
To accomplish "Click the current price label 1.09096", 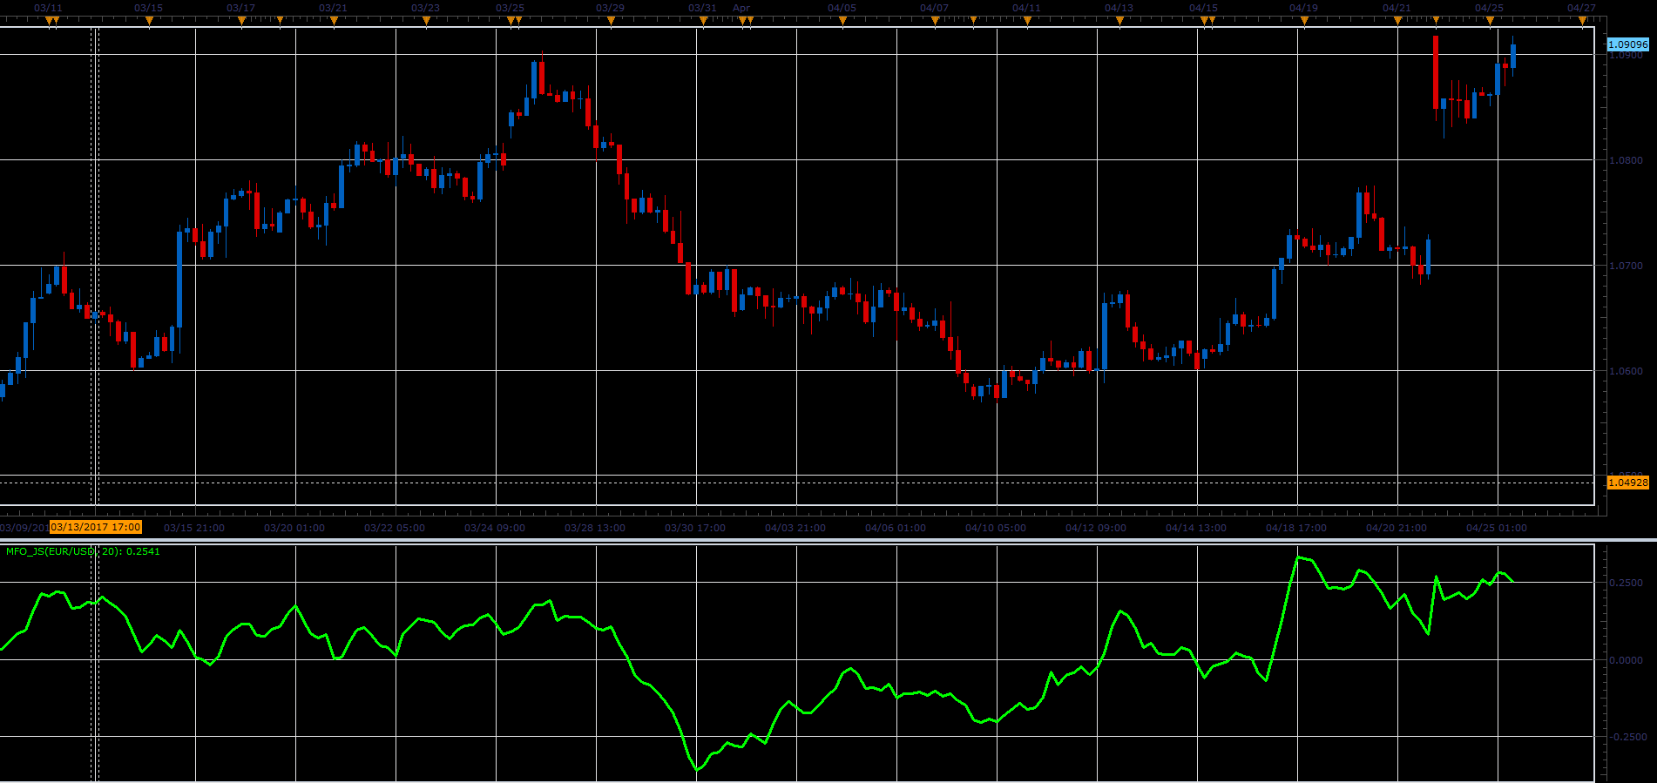I will (1627, 44).
